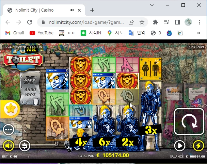
Task: Open the tab search dropdown arrow
Action: coord(152,5)
